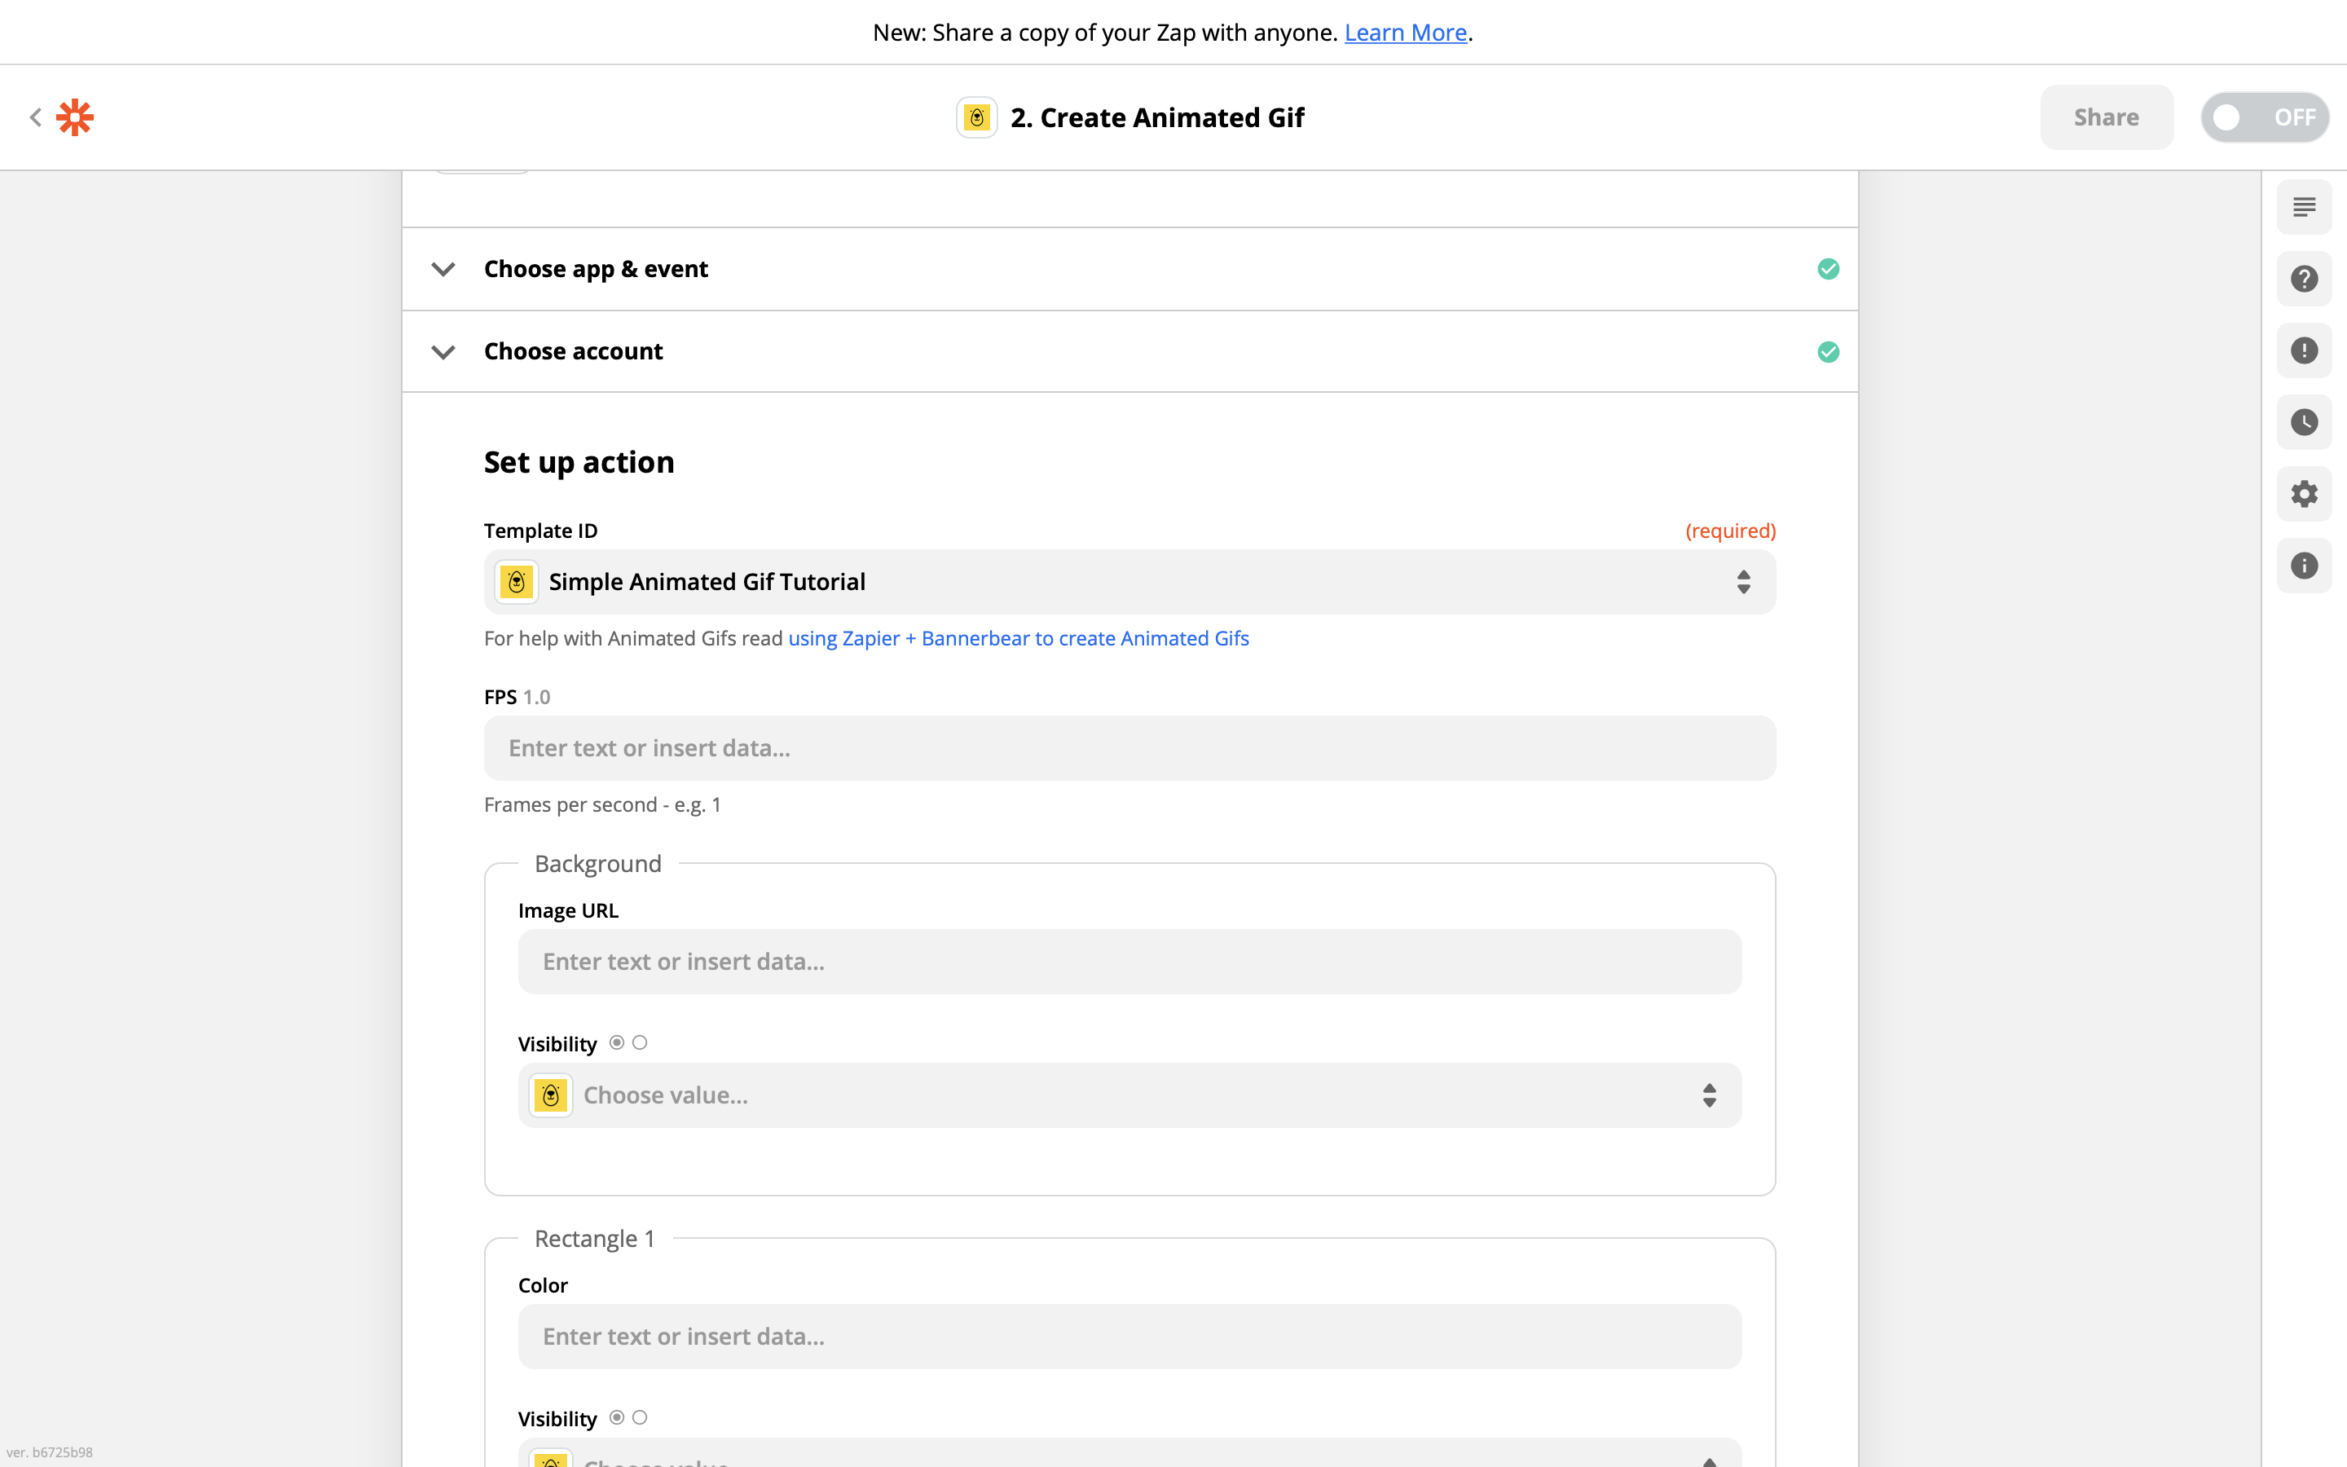Open the info details icon in the sidebar
The height and width of the screenshot is (1467, 2347).
pos(2303,566)
